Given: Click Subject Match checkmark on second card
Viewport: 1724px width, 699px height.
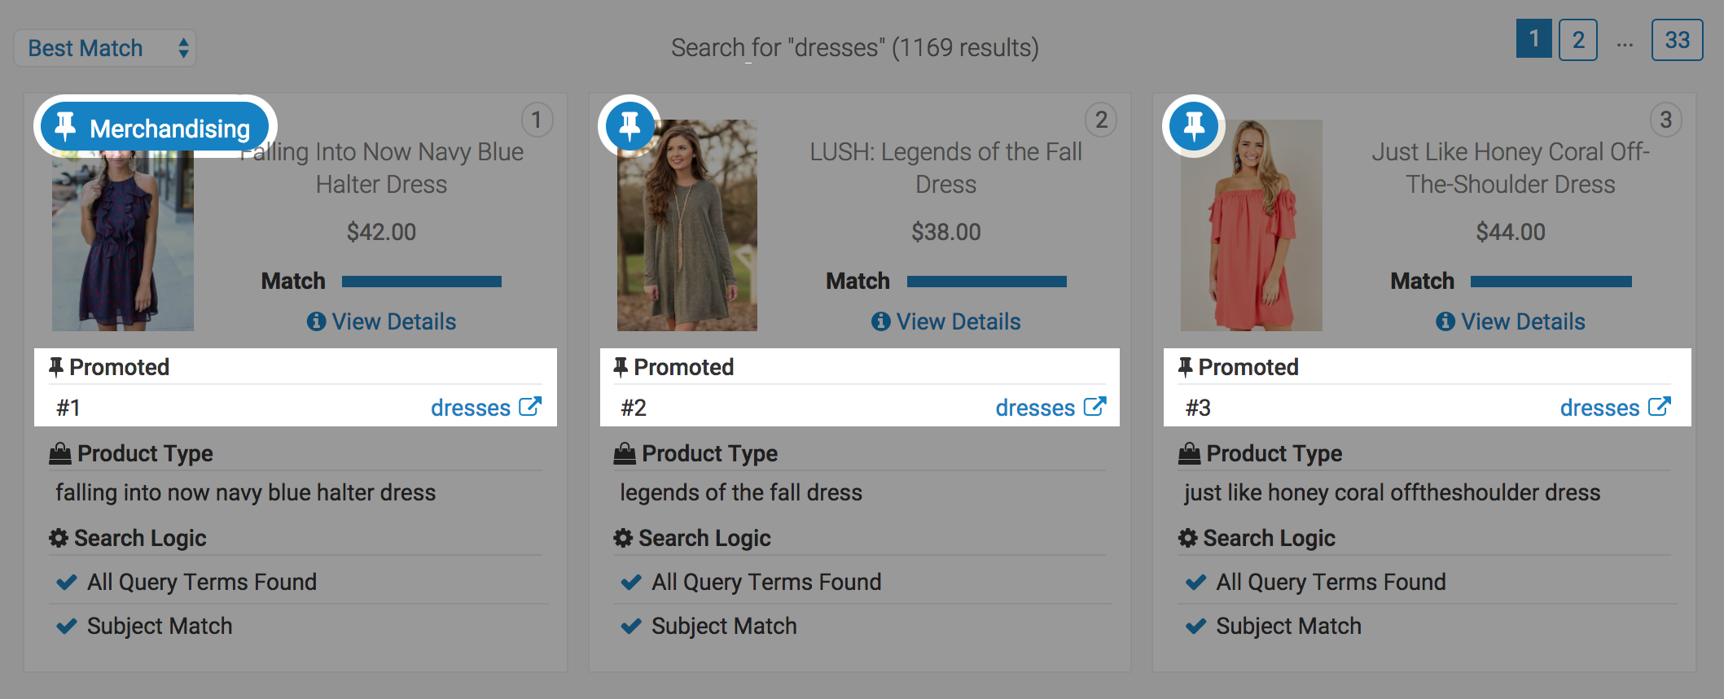Looking at the screenshot, I should (x=630, y=627).
